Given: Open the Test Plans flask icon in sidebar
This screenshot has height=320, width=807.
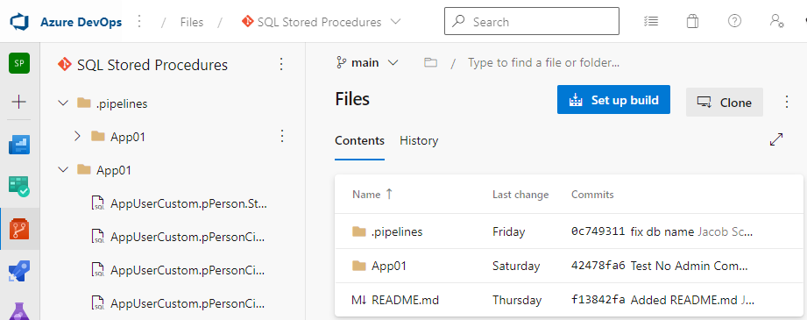Looking at the screenshot, I should tap(19, 310).
